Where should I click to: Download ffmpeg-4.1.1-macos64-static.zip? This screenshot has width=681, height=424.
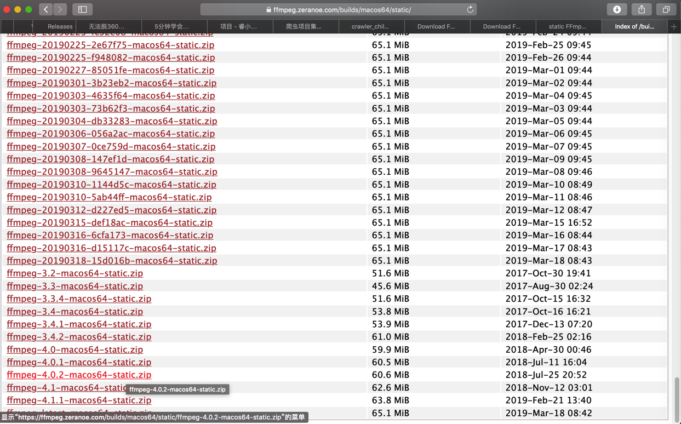(79, 400)
